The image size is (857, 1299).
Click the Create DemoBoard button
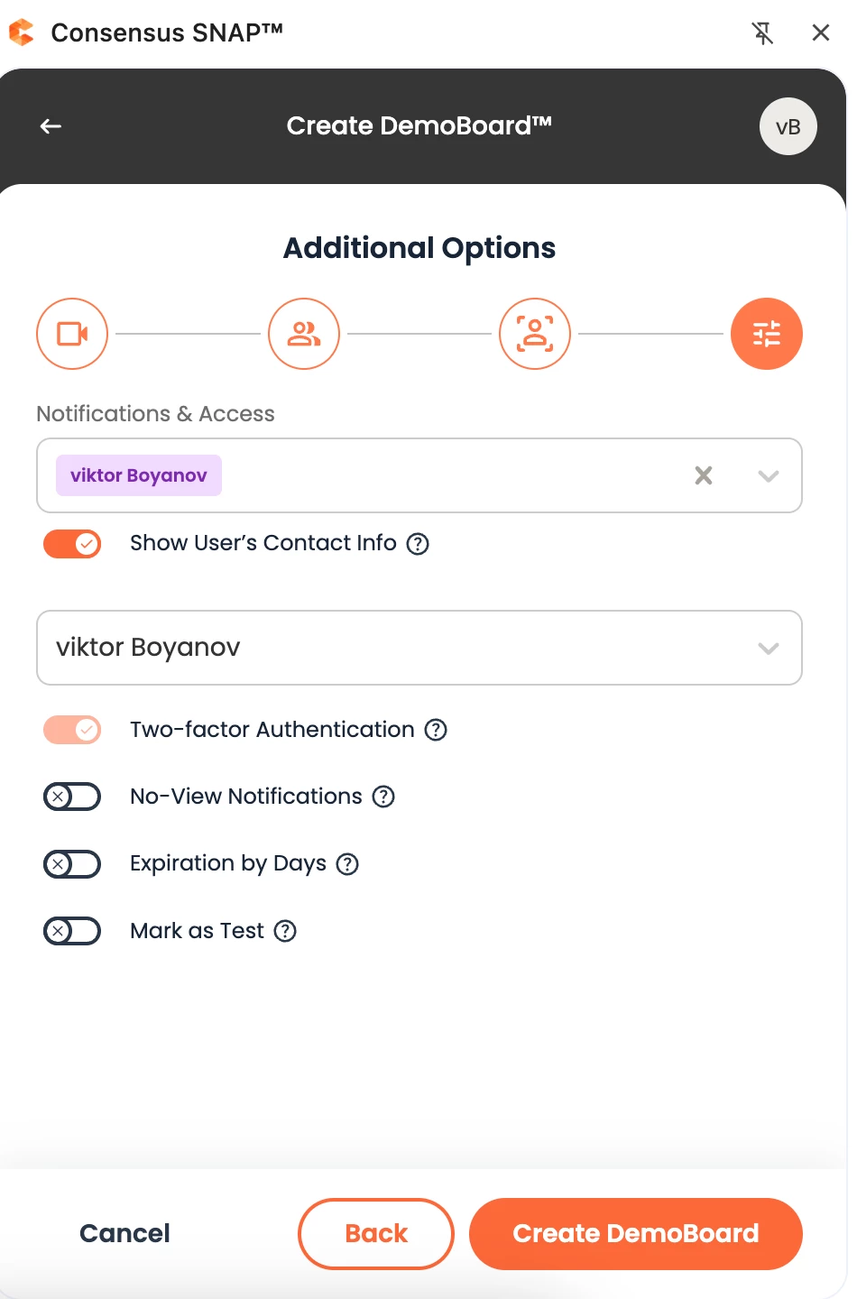(636, 1234)
